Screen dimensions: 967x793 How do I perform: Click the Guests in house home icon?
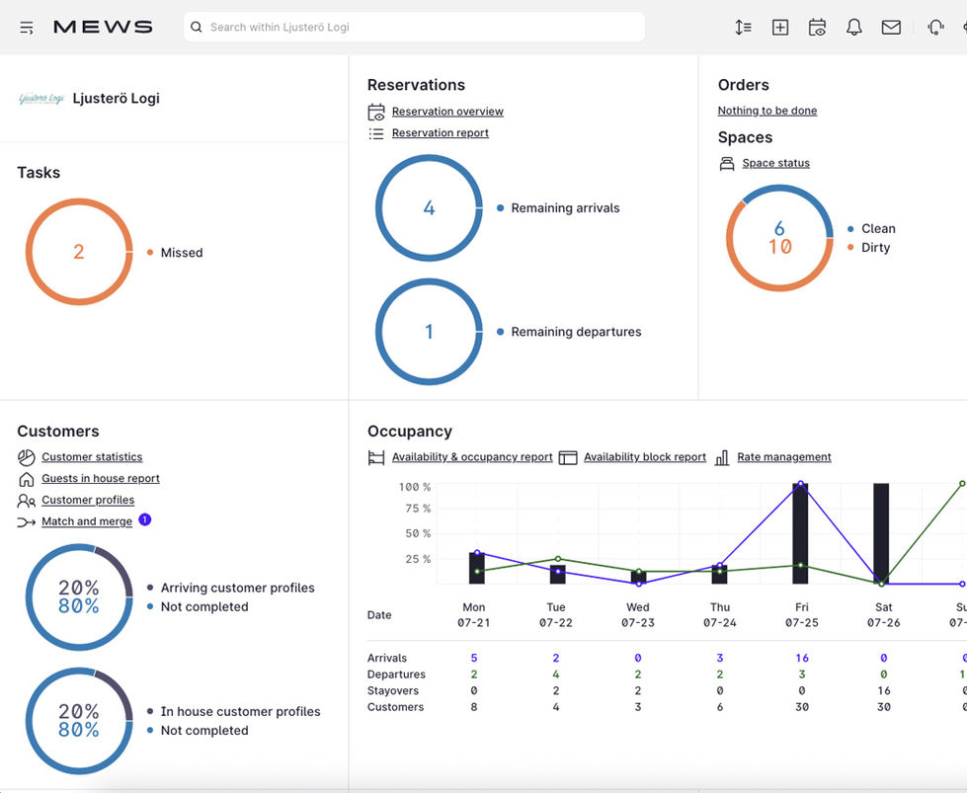26,479
